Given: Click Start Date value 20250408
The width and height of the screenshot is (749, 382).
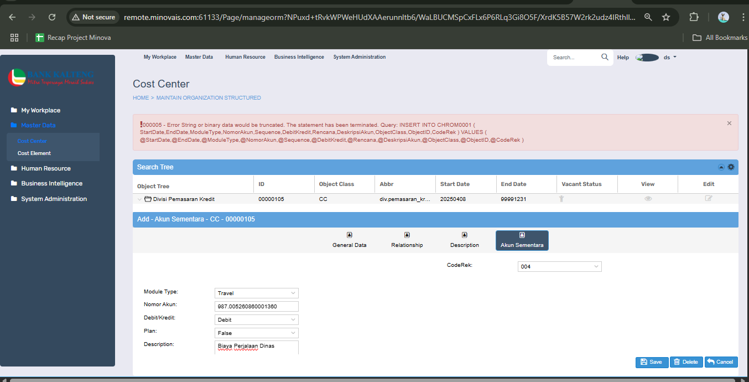Looking at the screenshot, I should [453, 199].
